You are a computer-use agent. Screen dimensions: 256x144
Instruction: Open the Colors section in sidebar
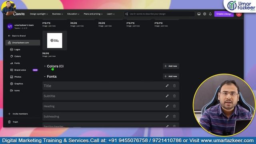16,56
